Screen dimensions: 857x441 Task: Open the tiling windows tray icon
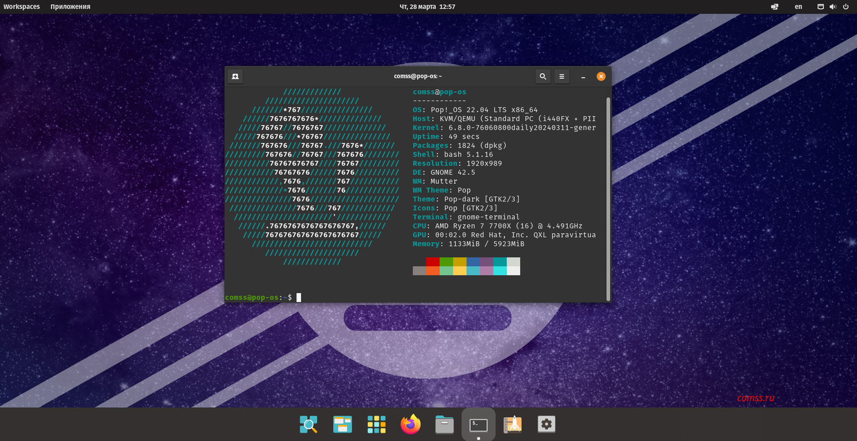(x=775, y=7)
